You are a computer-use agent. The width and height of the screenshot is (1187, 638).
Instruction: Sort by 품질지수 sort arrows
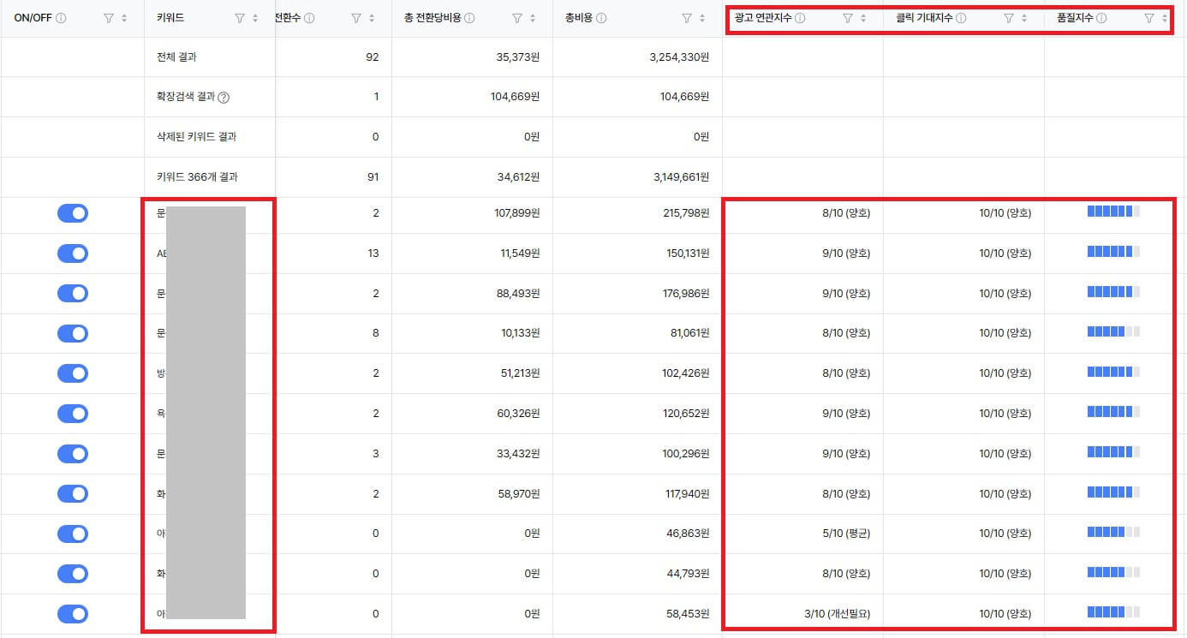pyautogui.click(x=1165, y=18)
